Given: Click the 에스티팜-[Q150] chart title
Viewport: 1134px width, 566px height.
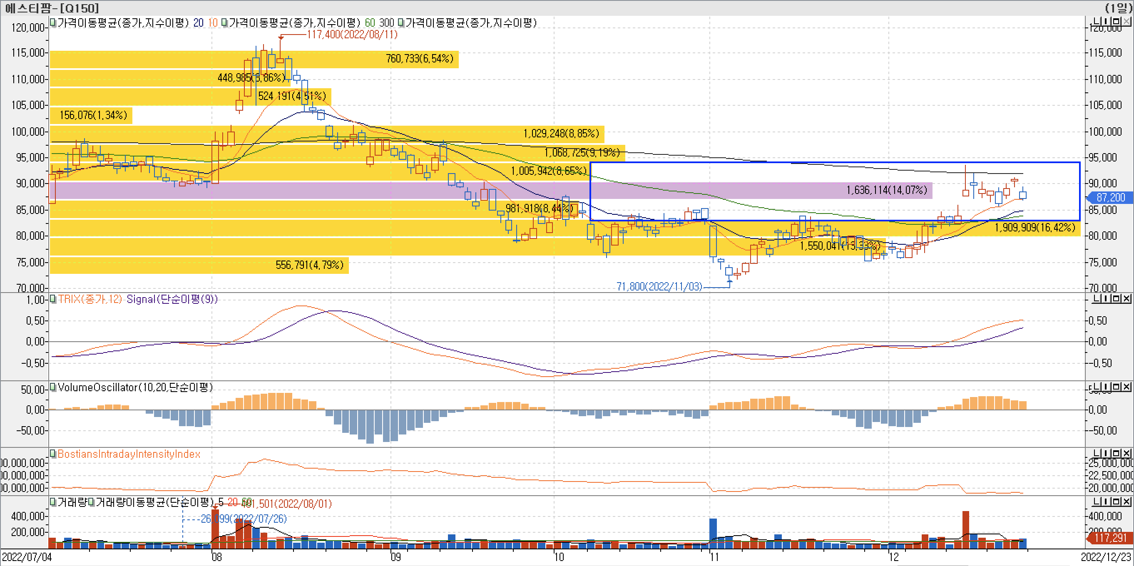Looking at the screenshot, I should click(x=52, y=8).
